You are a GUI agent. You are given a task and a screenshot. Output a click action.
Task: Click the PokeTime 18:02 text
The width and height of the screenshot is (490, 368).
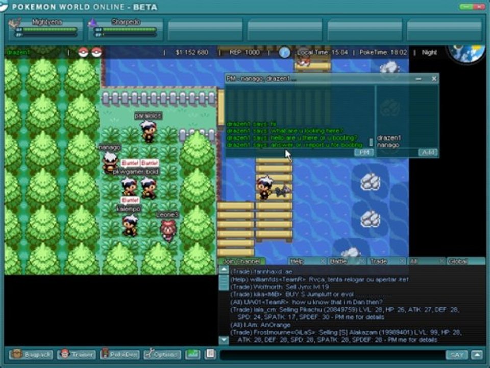coord(383,52)
